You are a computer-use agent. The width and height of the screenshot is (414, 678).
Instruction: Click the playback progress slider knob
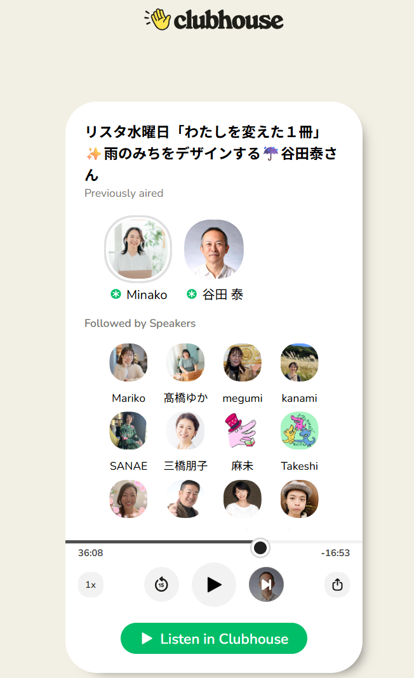coord(260,548)
